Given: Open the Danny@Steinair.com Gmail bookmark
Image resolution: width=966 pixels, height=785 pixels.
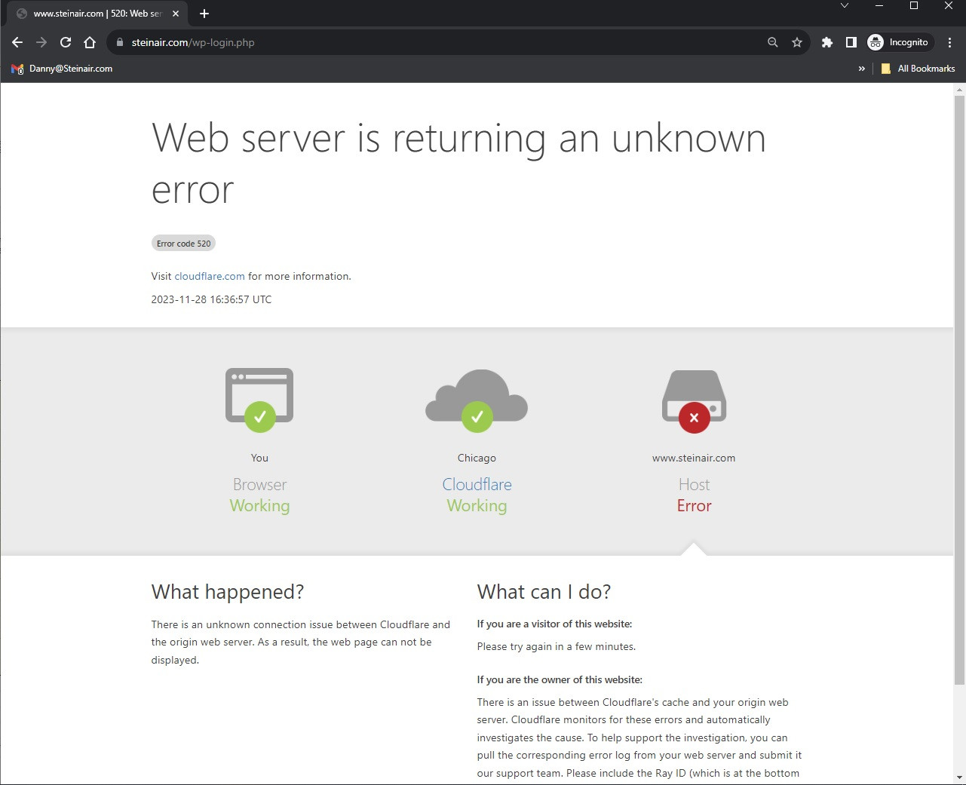Looking at the screenshot, I should [62, 69].
